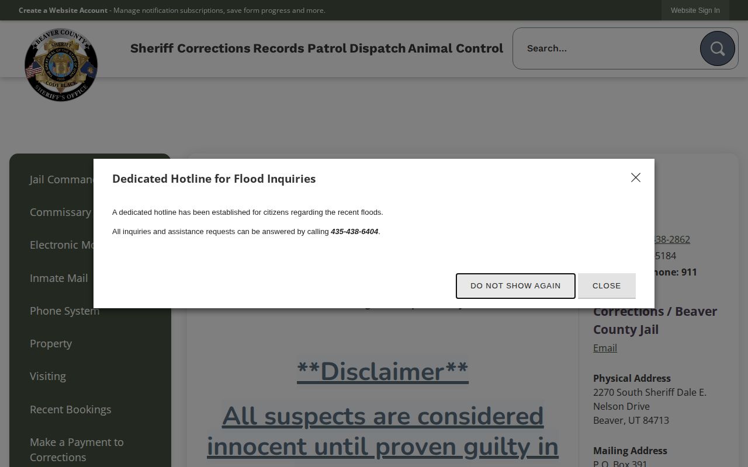Click the Corrections / Beaver County Jail heading
Viewport: 748px width, 467px height.
655,320
